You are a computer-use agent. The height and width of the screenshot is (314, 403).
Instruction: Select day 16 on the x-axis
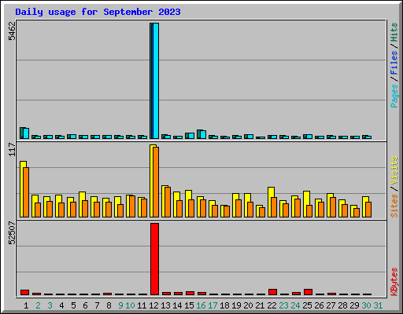(201, 305)
